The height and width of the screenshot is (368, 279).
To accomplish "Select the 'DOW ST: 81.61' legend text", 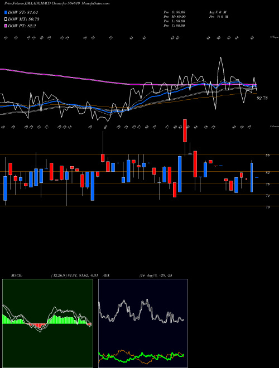I will pyautogui.click(x=23, y=12).
